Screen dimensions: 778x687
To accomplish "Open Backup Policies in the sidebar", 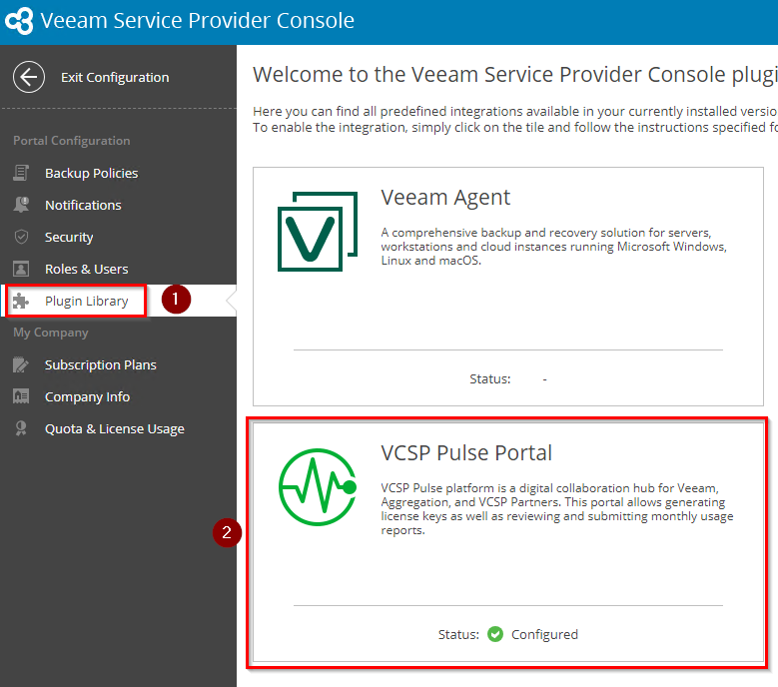I will coord(91,173).
